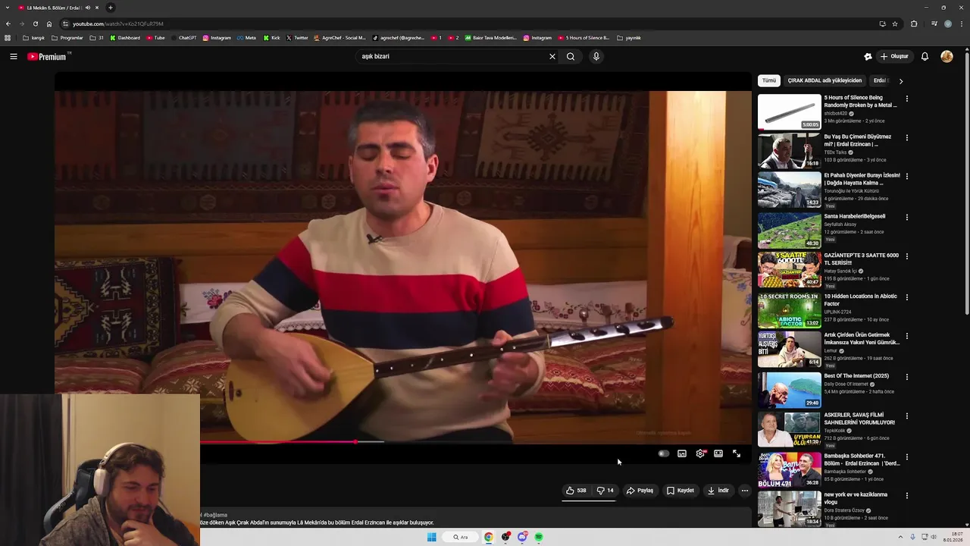Click the #bağlama hashtag link

point(215,515)
